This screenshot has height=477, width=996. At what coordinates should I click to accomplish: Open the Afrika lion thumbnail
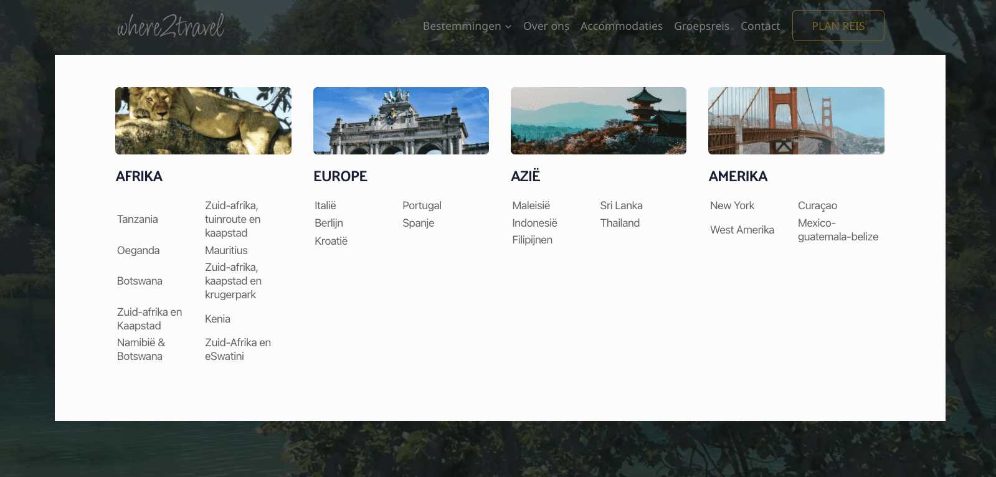tap(203, 121)
